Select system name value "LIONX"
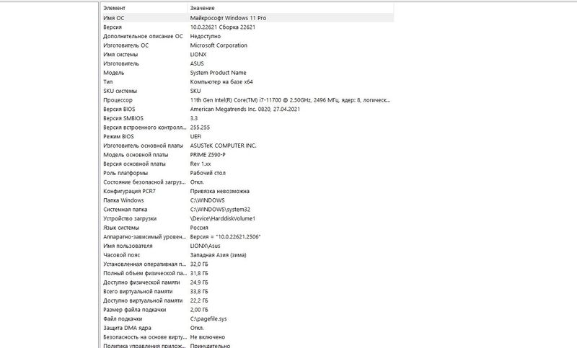The image size is (577, 348). (198, 54)
